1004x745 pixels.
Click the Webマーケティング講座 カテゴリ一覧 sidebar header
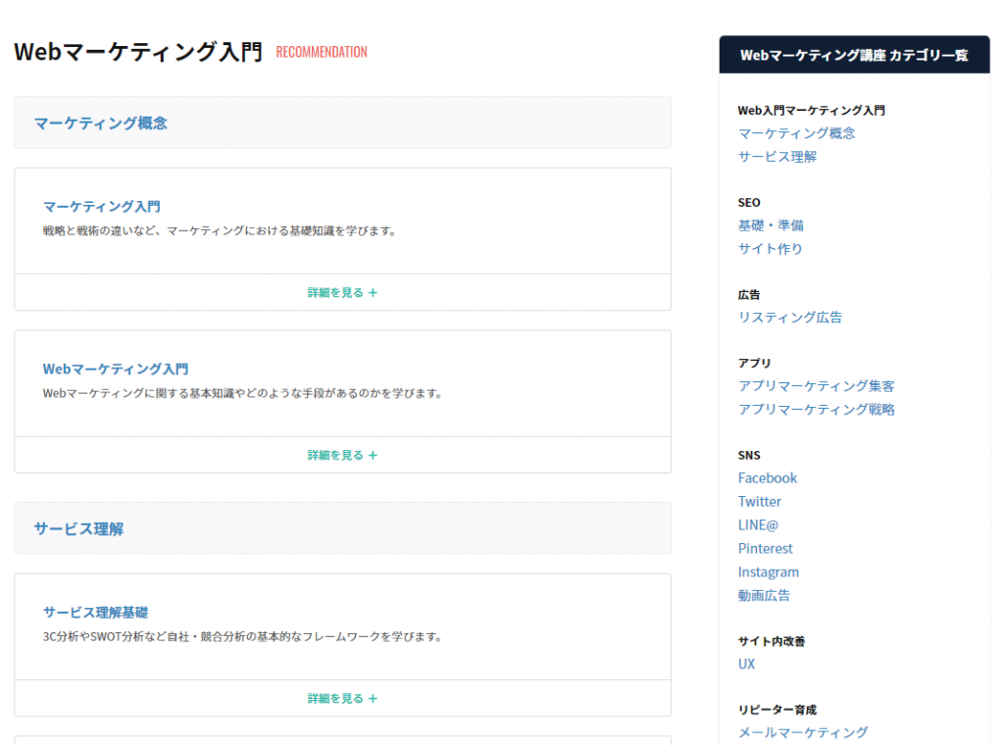click(854, 55)
